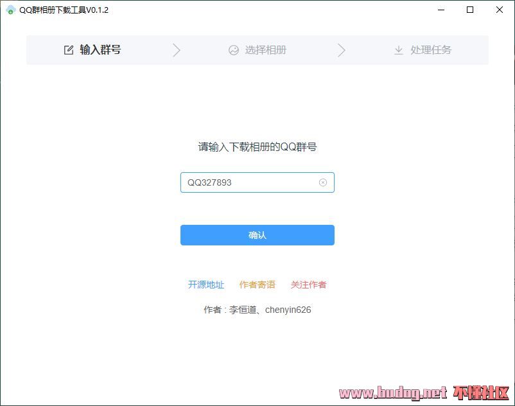Click the arrow after 选择相册 step

point(342,50)
